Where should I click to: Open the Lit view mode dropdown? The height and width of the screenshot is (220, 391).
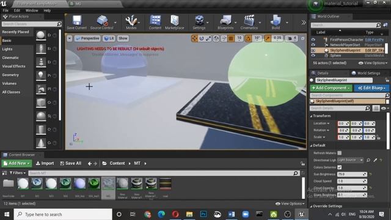coord(109,38)
